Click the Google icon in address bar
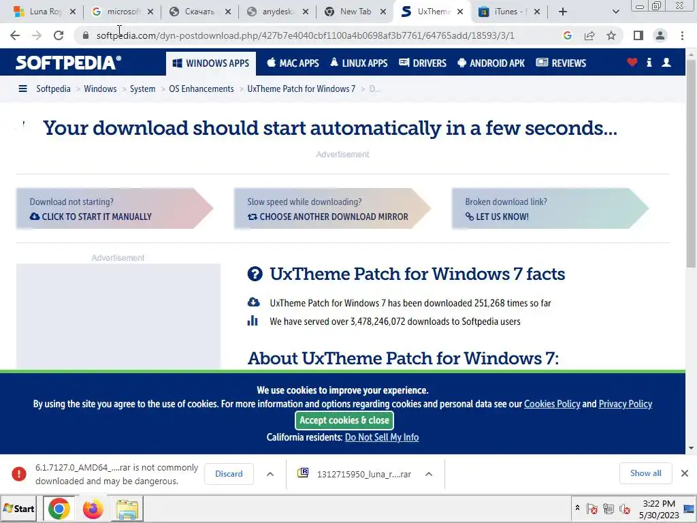The image size is (697, 523). (567, 35)
